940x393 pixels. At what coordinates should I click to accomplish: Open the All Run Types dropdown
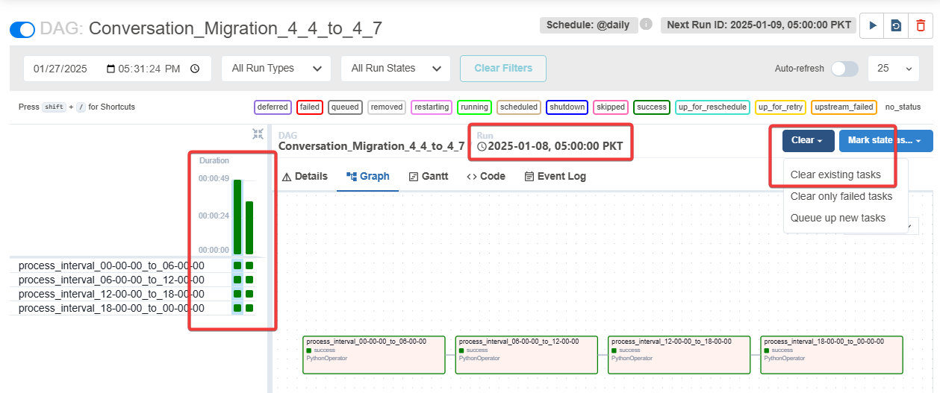click(276, 69)
